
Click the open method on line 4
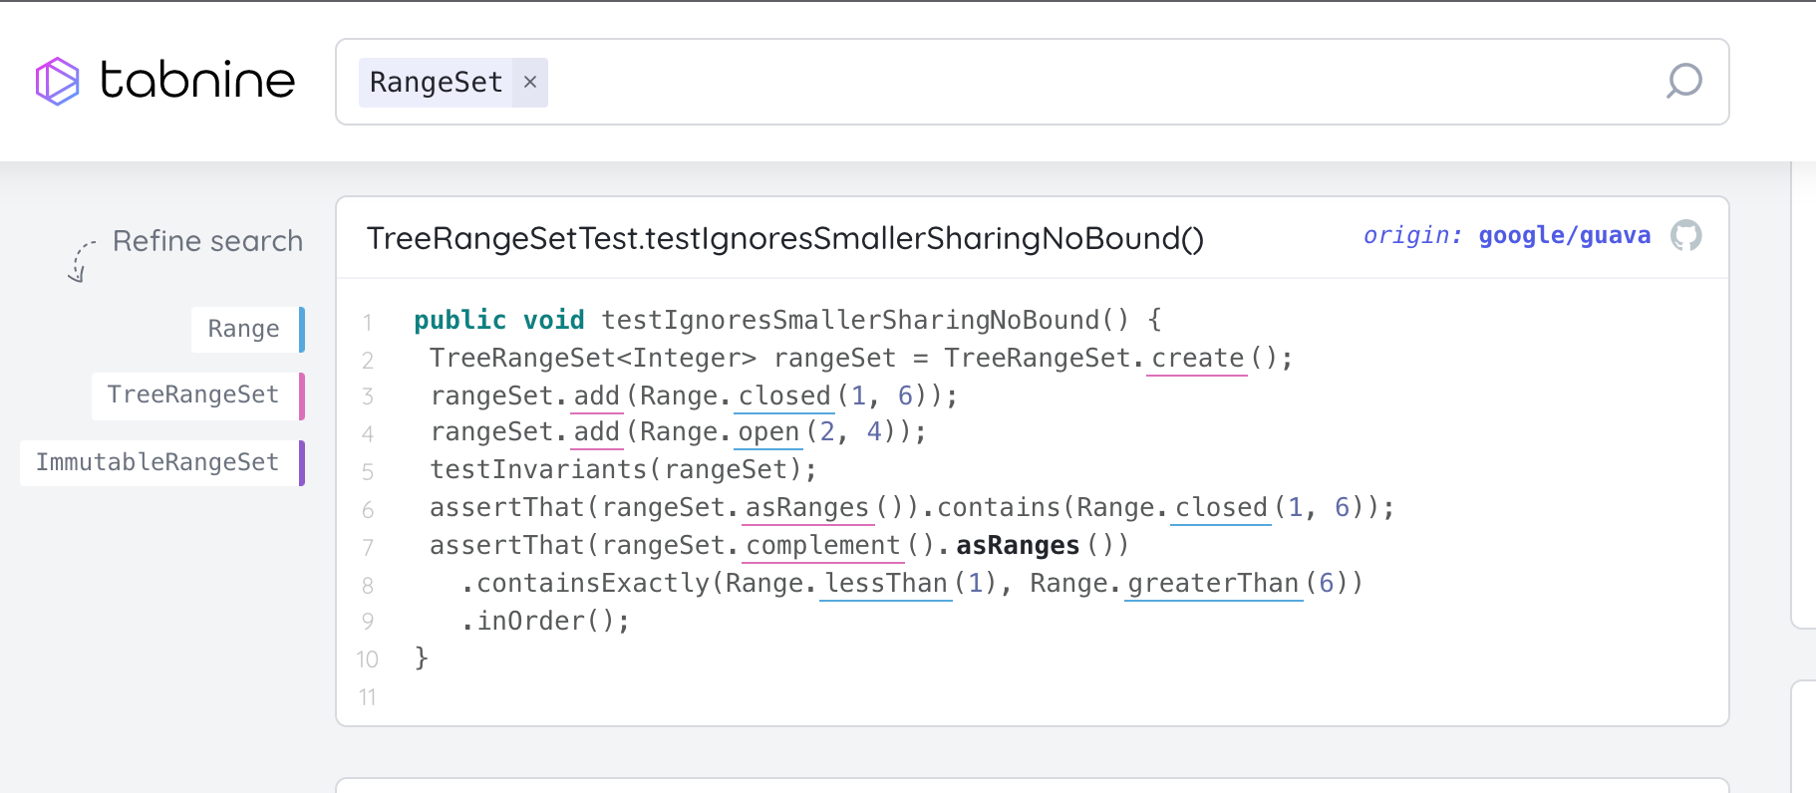768,431
